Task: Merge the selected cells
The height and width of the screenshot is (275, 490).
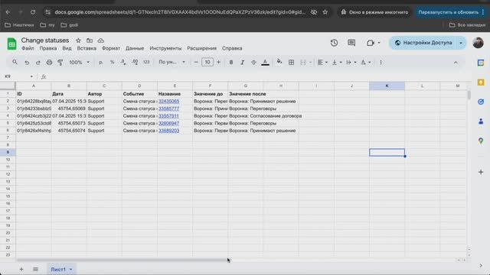Action: point(303,63)
